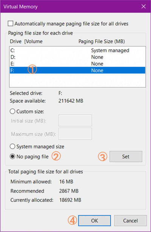The width and height of the screenshot is (151, 232).
Task: Click the Virtual Memory title bar
Action: [x=69, y=6]
